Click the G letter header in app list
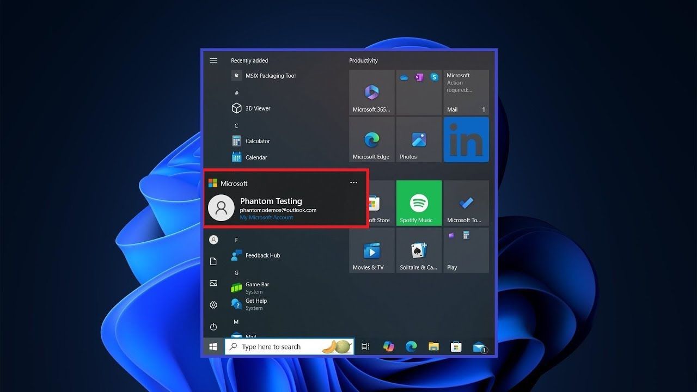The image size is (697, 392). [236, 273]
